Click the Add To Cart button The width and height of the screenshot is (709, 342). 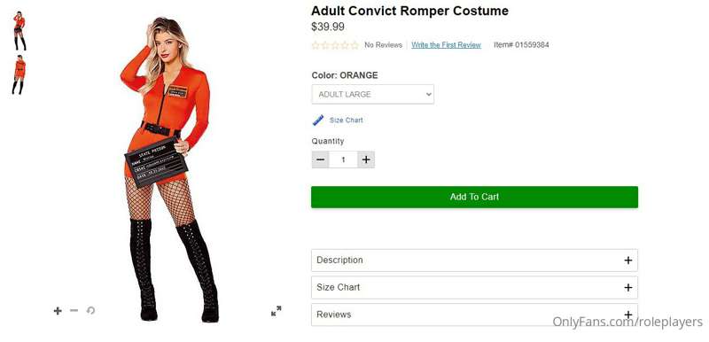coord(474,197)
